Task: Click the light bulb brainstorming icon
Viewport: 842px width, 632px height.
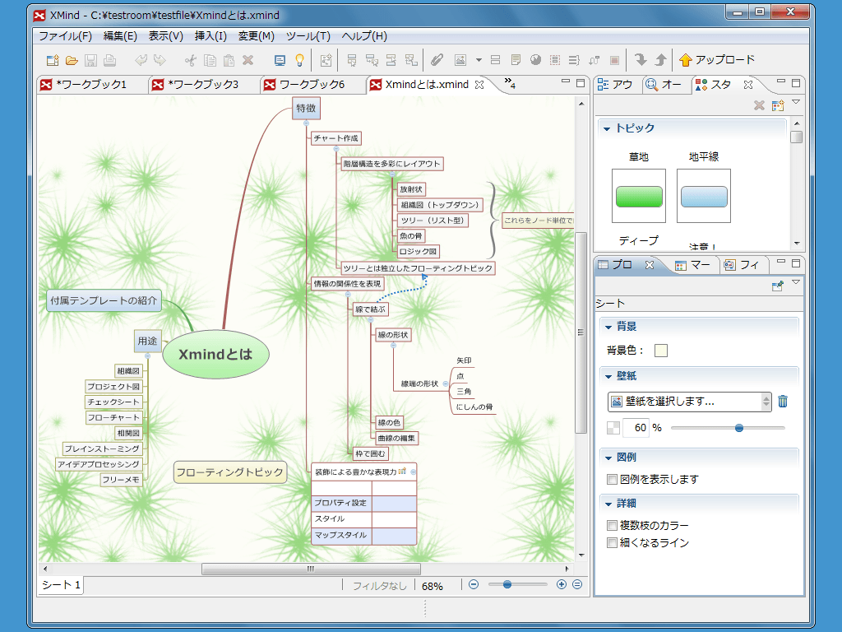Action: [300, 60]
